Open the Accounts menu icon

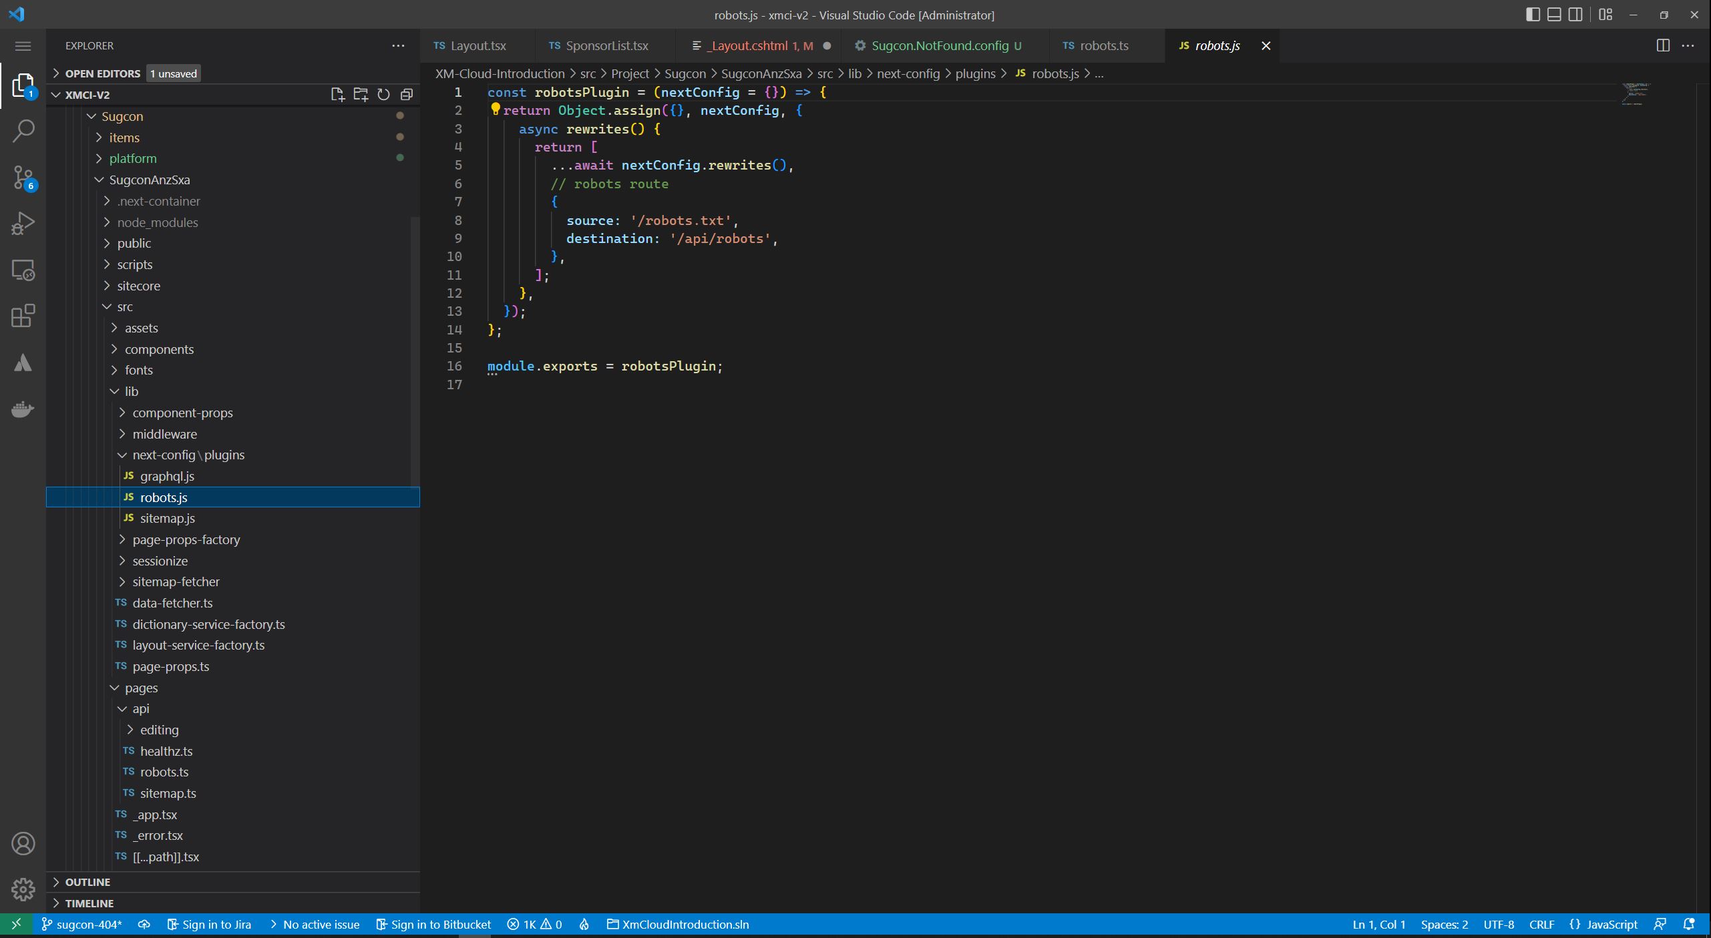click(x=23, y=844)
